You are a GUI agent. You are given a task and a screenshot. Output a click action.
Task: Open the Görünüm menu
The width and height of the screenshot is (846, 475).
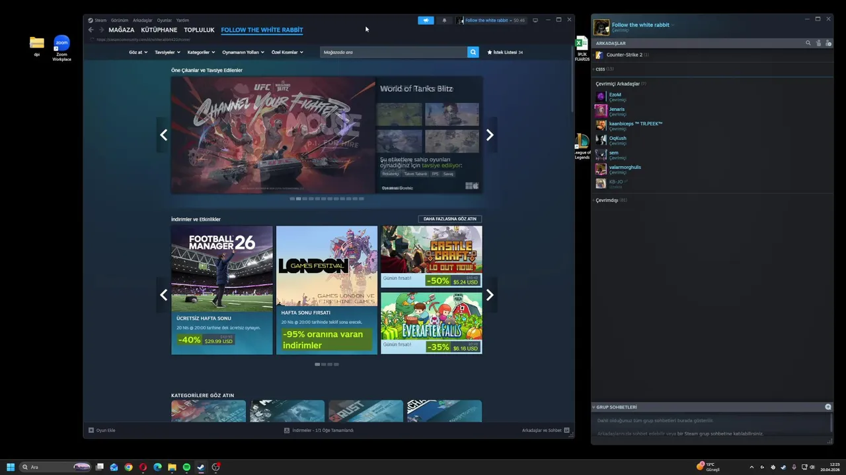120,20
